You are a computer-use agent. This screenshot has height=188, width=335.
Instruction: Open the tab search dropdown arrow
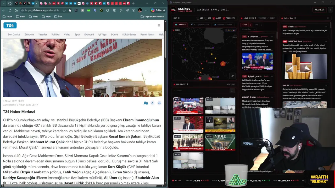pyautogui.click(x=4, y=3)
